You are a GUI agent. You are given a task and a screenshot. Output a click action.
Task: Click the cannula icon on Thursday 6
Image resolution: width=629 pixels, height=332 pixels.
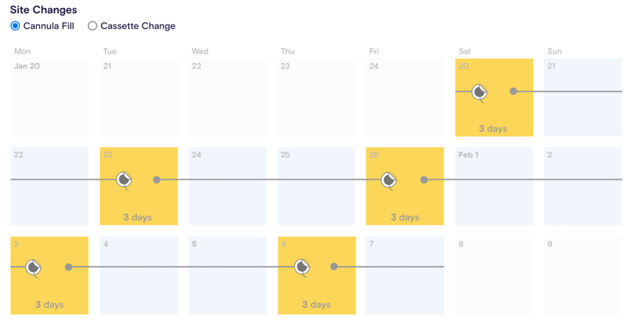[x=302, y=267]
